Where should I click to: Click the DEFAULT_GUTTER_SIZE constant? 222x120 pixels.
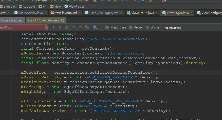click(116, 111)
